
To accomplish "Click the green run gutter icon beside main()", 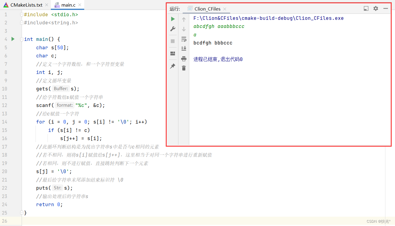I will [13, 39].
